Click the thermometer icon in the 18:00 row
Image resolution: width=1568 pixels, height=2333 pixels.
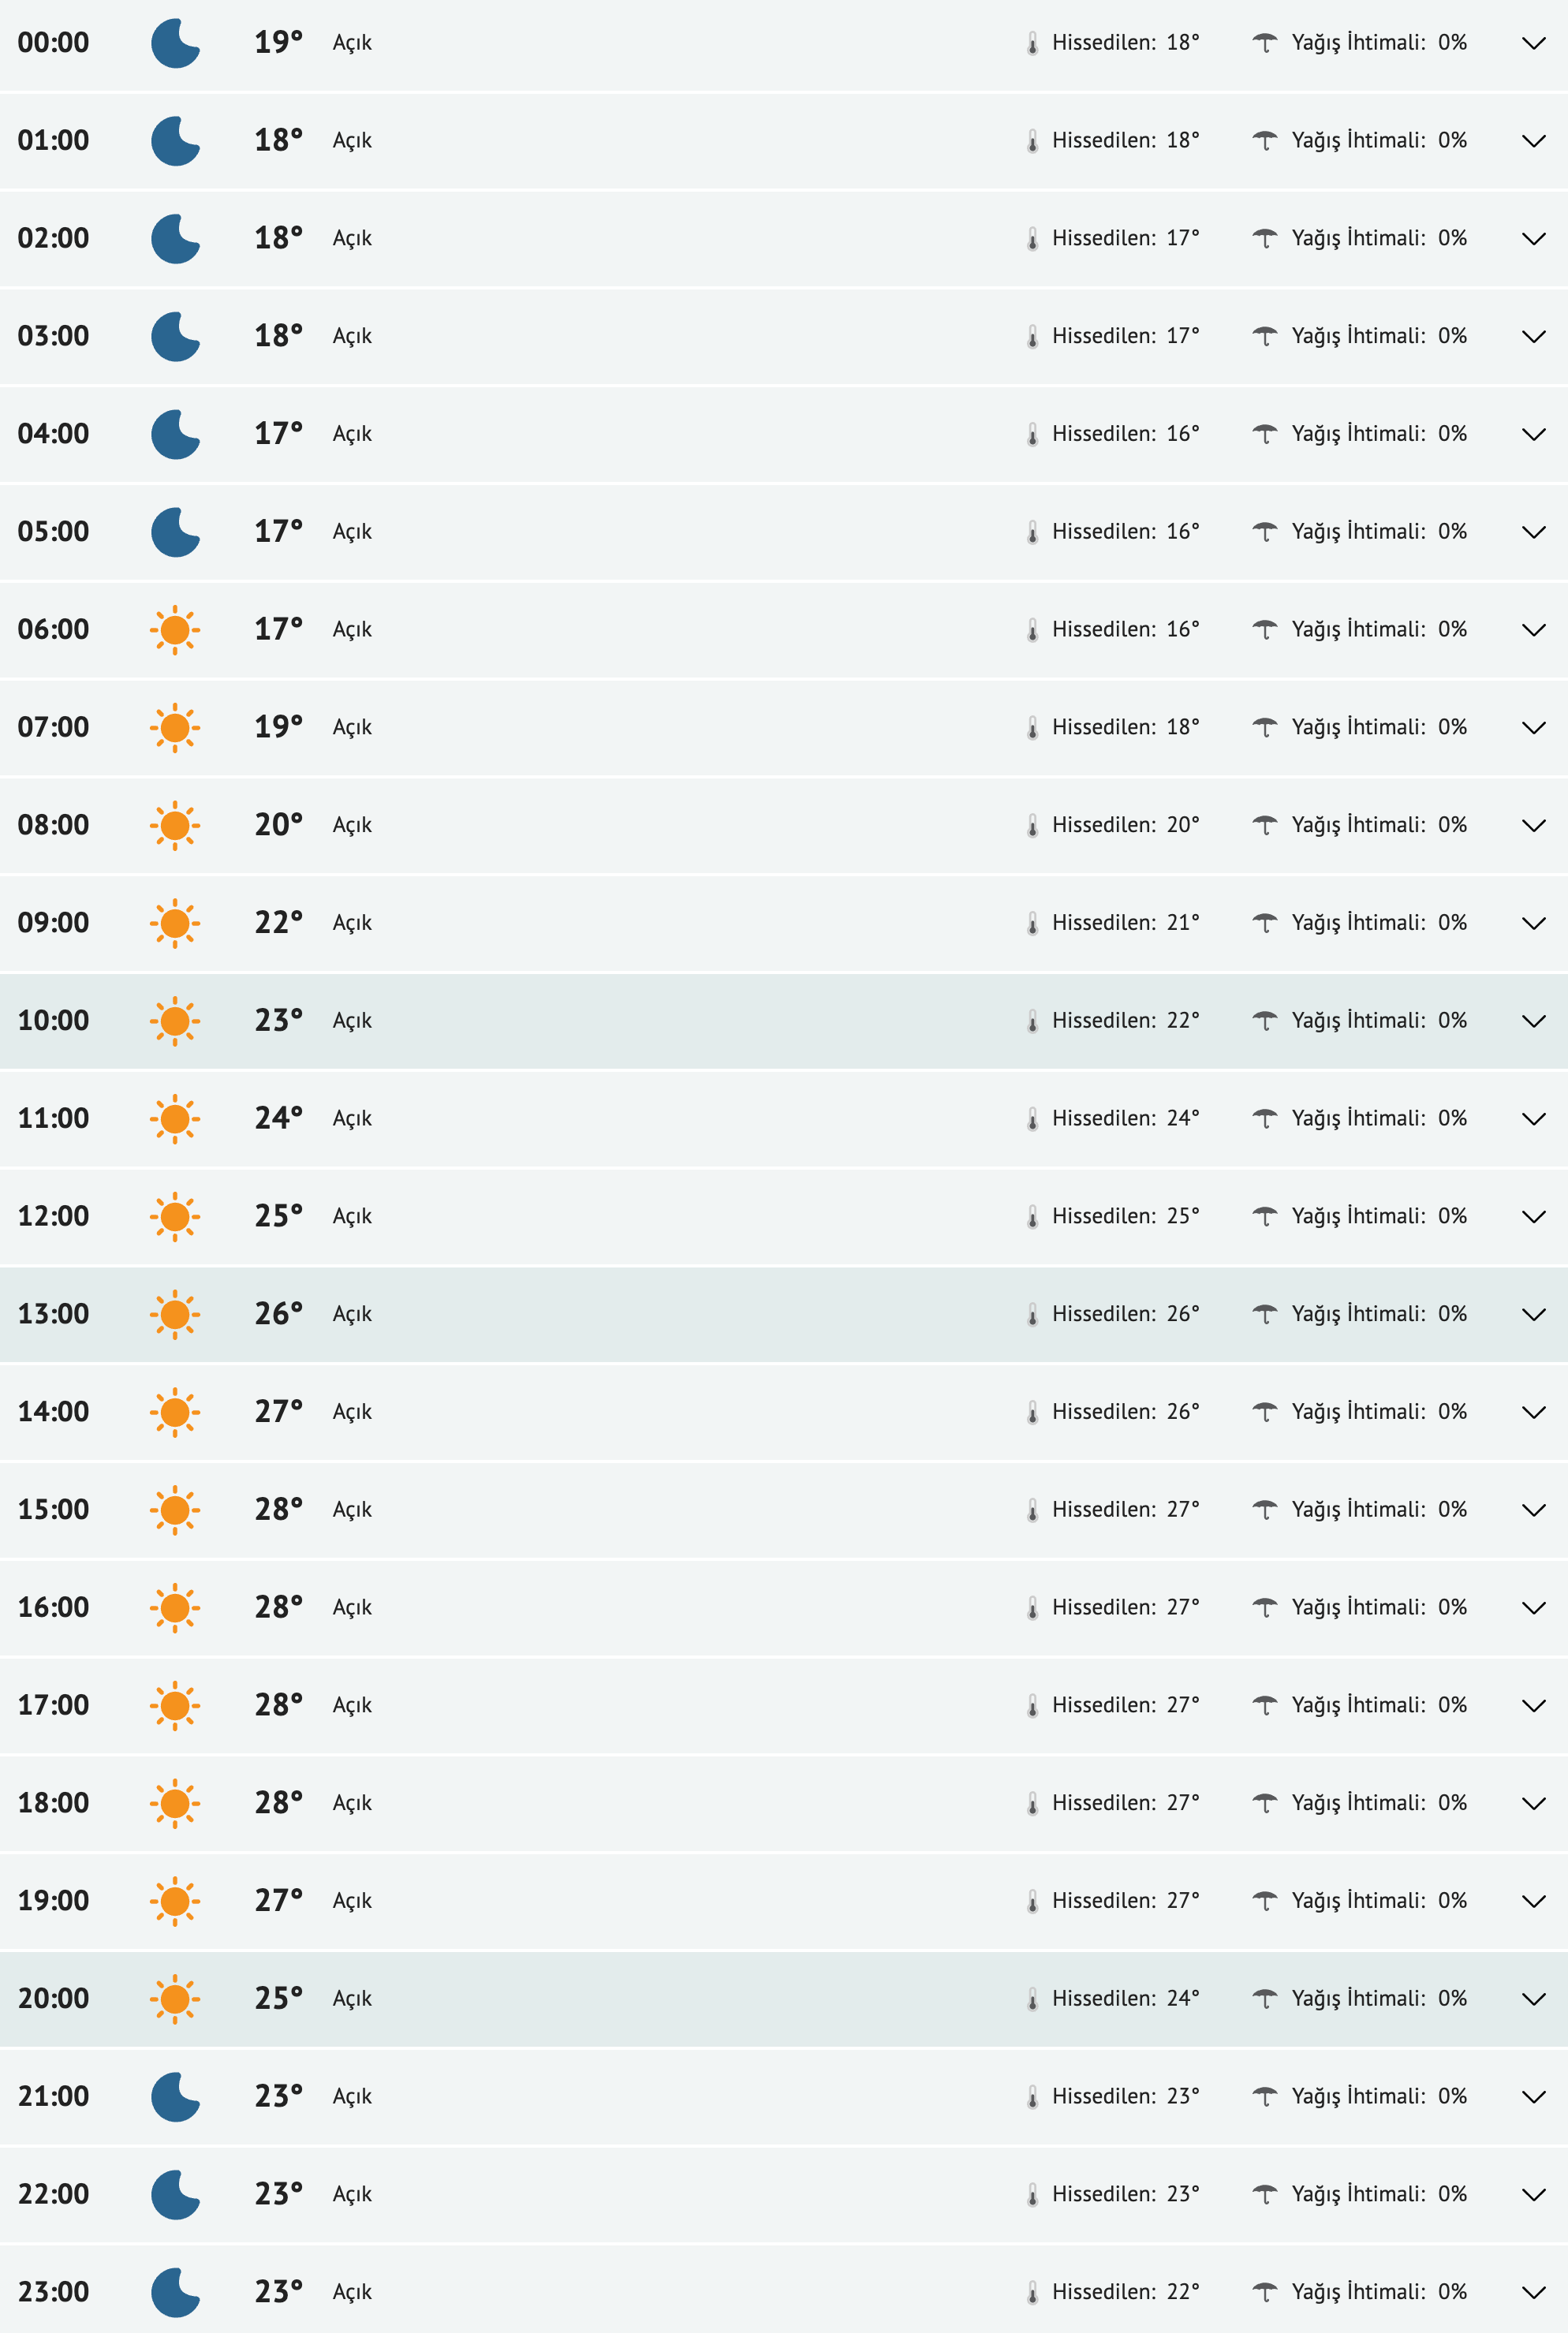[1032, 1803]
